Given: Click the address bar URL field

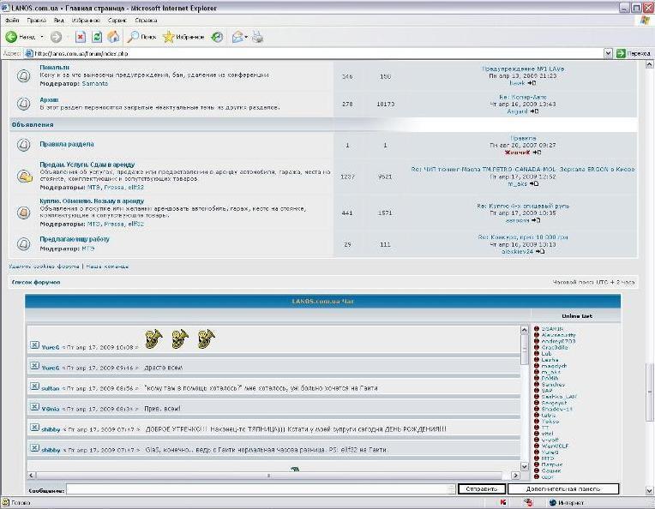Looking at the screenshot, I should [313, 53].
